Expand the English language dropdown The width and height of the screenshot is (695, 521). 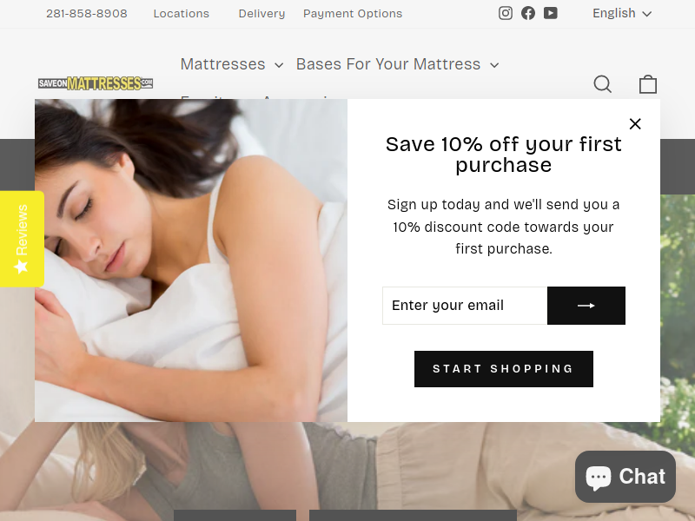coord(622,13)
